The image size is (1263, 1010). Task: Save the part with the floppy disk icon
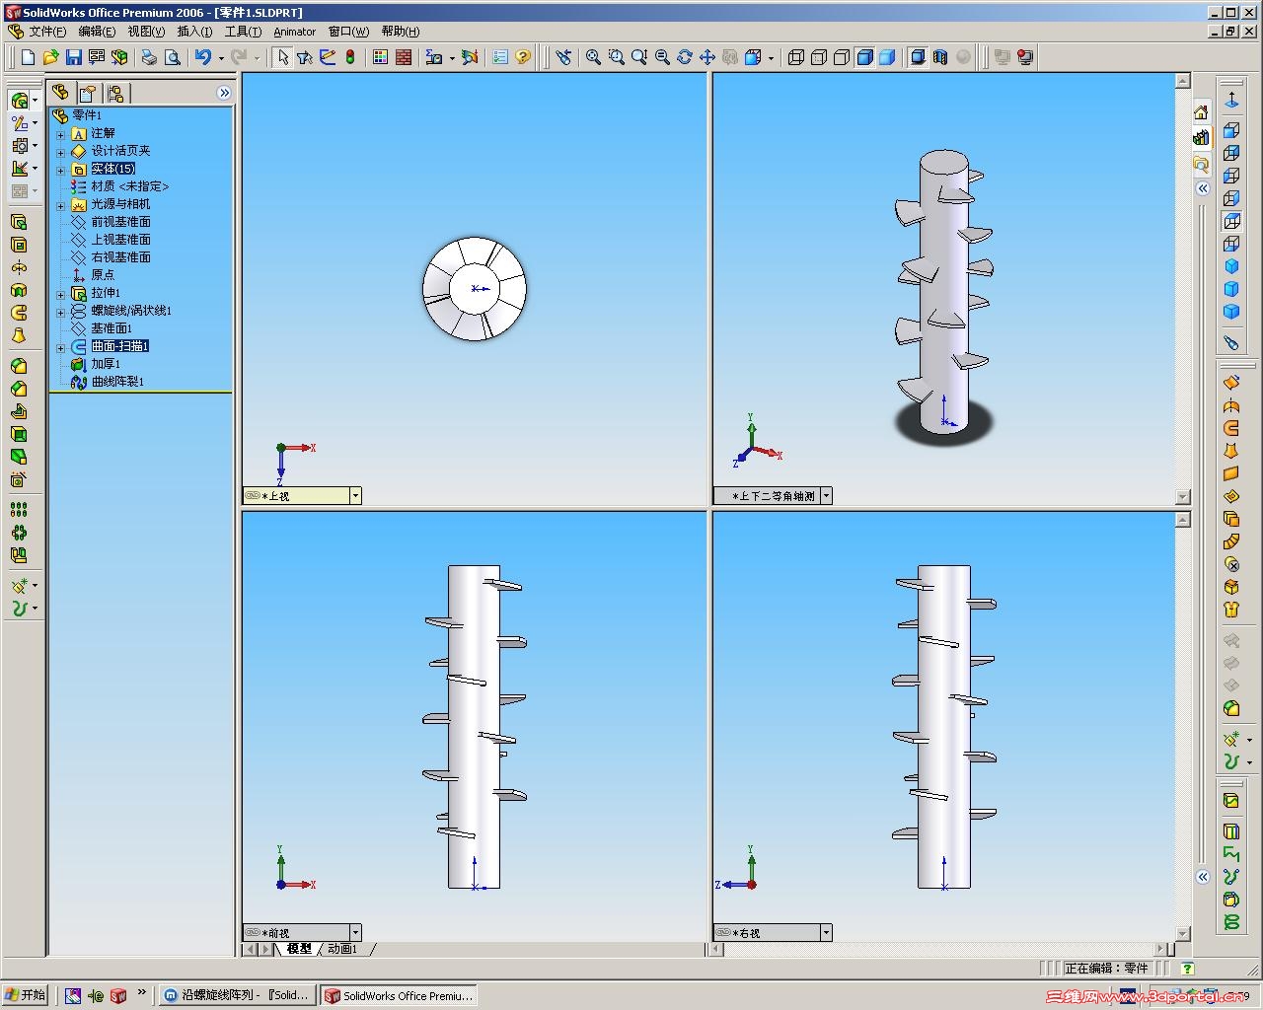(74, 57)
